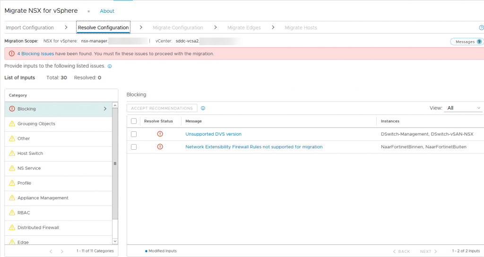Click warning icon beside Host Switch
Viewport: 484px width, 257px height.
coord(12,153)
